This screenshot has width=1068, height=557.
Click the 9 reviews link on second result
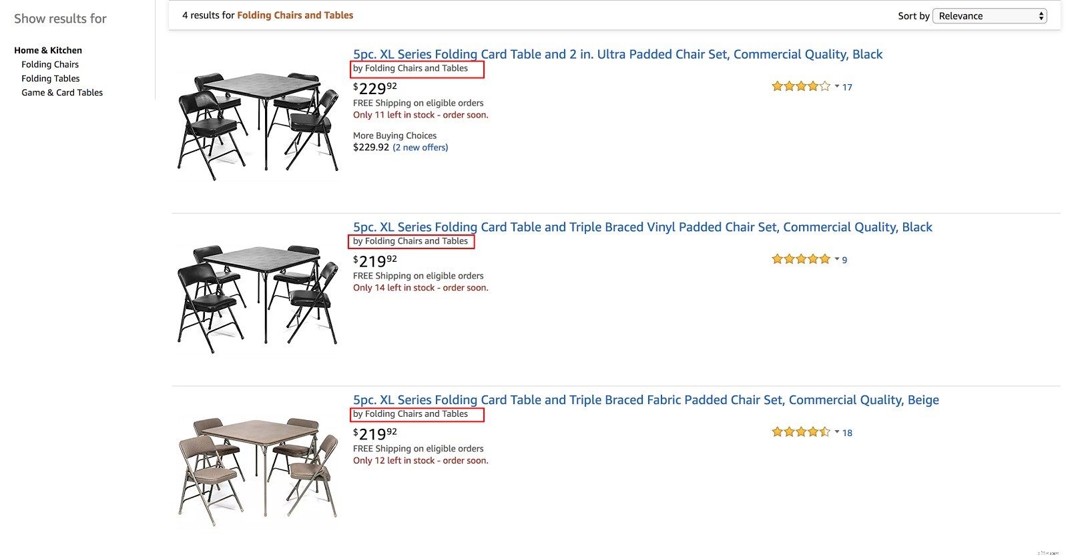844,260
